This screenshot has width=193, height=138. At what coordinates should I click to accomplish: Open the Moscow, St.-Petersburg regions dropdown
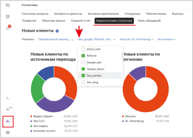click(x=136, y=39)
